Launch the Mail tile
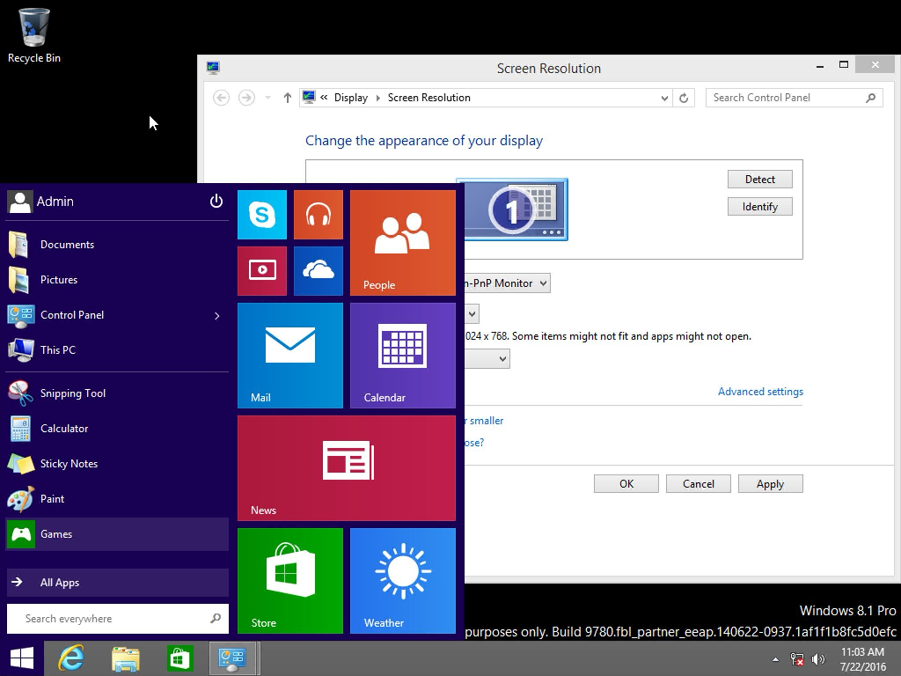The image size is (901, 676). coord(289,355)
